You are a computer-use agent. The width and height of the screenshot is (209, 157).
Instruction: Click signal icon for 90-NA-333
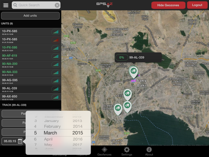(56, 73)
